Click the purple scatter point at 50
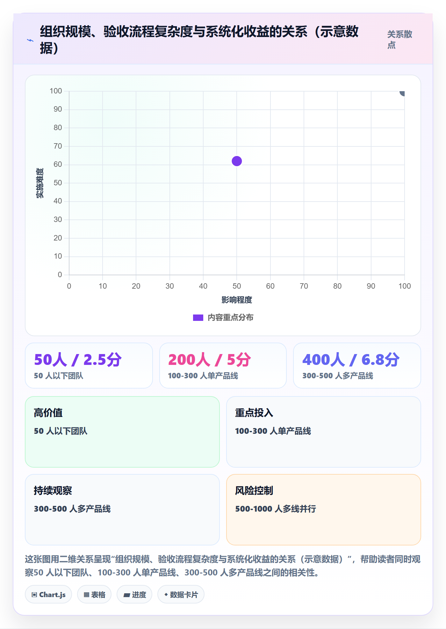The width and height of the screenshot is (446, 629). point(237,161)
